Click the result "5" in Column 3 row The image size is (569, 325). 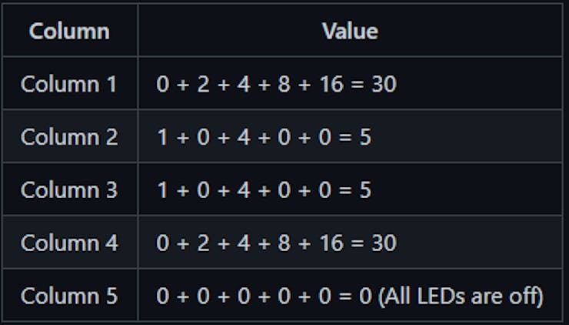coord(365,190)
